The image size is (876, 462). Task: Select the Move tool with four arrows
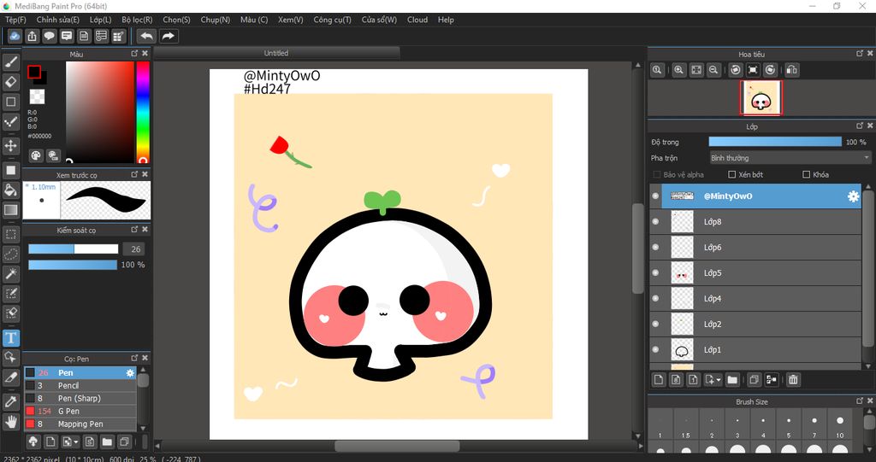point(10,146)
